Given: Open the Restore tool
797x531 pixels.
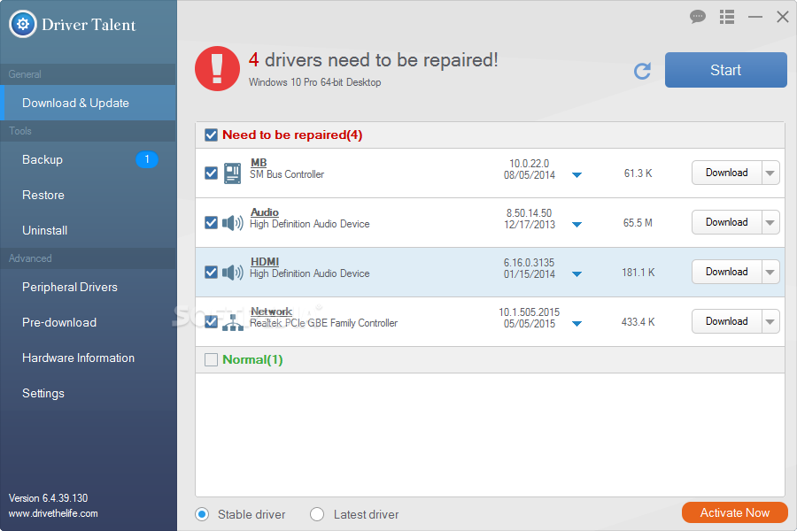Looking at the screenshot, I should [x=88, y=195].
